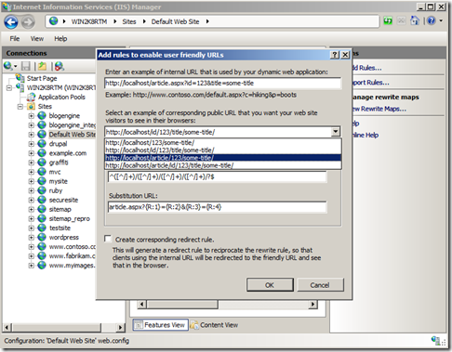Expand the sitemap_repro site node
Viewport: 452px width, 352px height.
click(31, 218)
